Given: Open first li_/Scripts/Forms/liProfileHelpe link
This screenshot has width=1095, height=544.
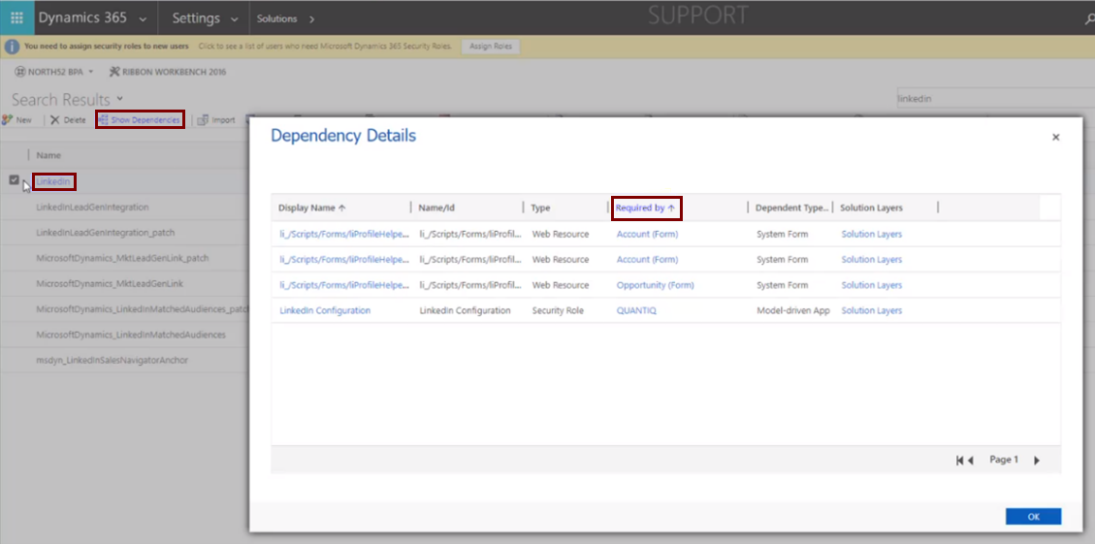Looking at the screenshot, I should [344, 235].
